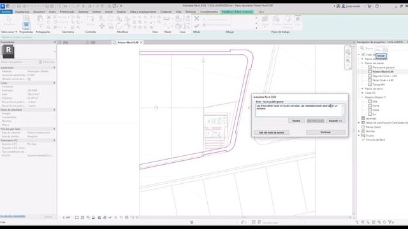Click the help question mark icon
The width and height of the screenshot is (408, 229).
[377, 6]
